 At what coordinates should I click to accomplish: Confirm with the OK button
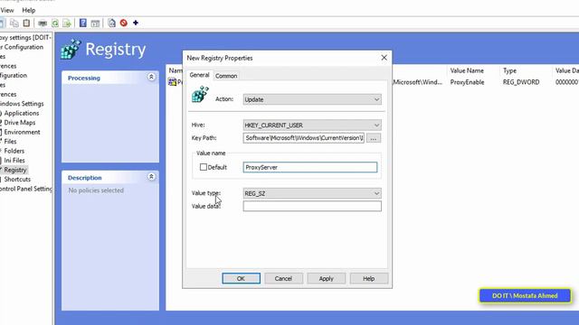[x=241, y=279]
